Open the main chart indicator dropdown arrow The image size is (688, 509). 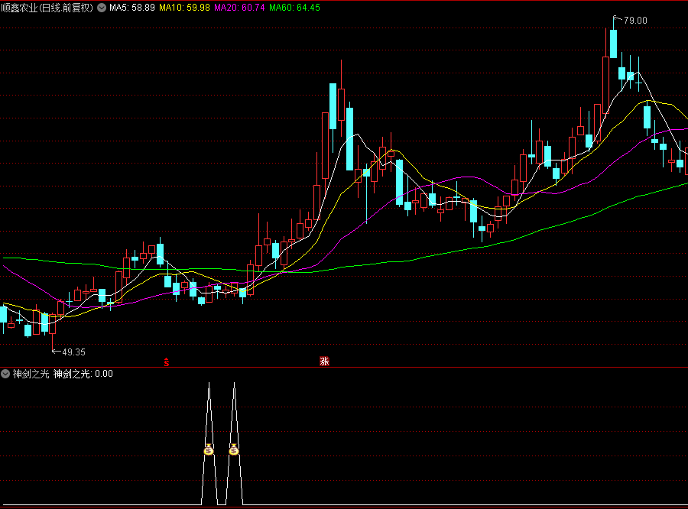[x=102, y=8]
